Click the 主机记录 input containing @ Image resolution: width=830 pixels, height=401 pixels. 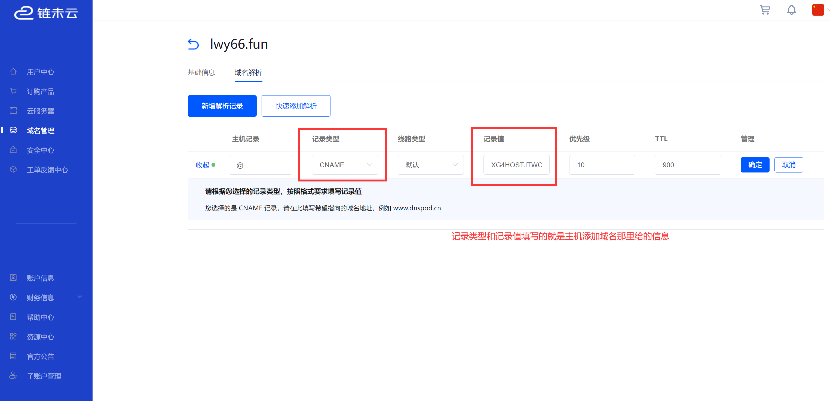click(x=260, y=165)
